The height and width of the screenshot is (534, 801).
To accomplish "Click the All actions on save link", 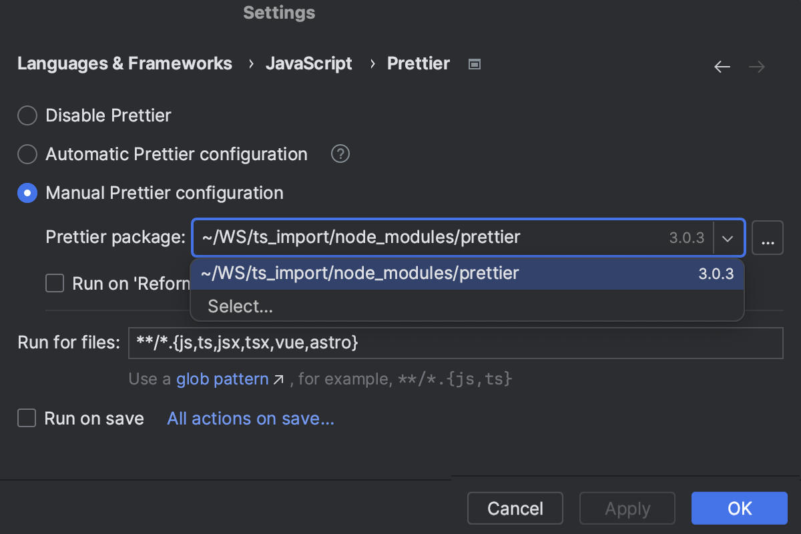I will coord(250,418).
